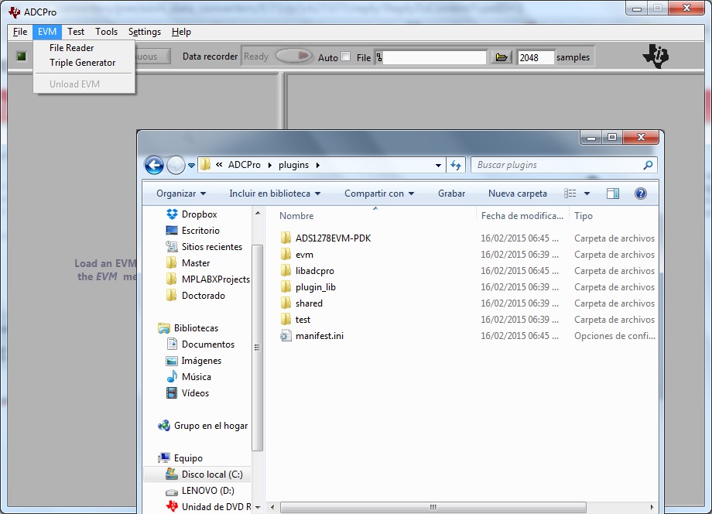Viewport: 712px width, 514px height.
Task: Click the change view icon
Action: click(570, 194)
